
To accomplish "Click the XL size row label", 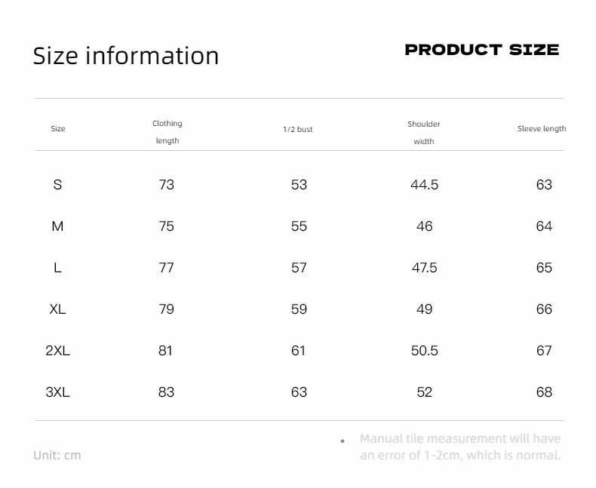I will 57,309.
